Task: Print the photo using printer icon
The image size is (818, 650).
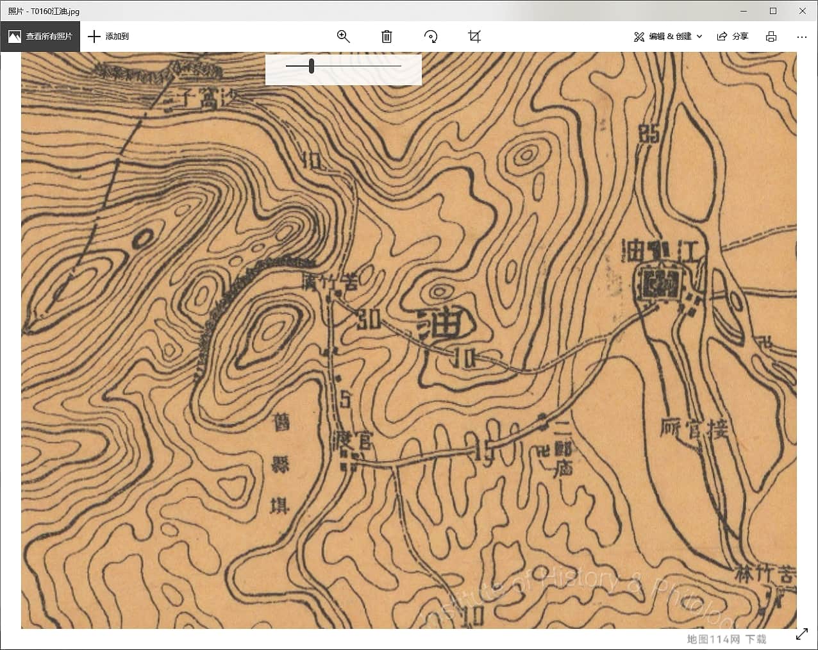Action: (771, 37)
